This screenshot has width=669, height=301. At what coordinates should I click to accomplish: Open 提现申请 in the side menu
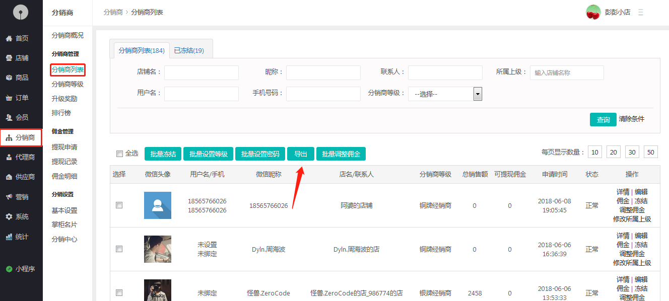[x=64, y=147]
